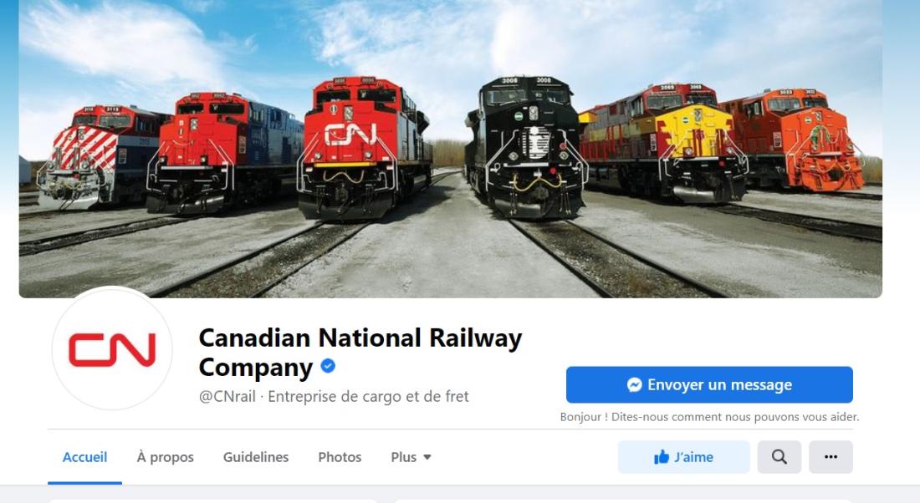Open the three-dots more options button
920x503 pixels.
[x=831, y=457]
